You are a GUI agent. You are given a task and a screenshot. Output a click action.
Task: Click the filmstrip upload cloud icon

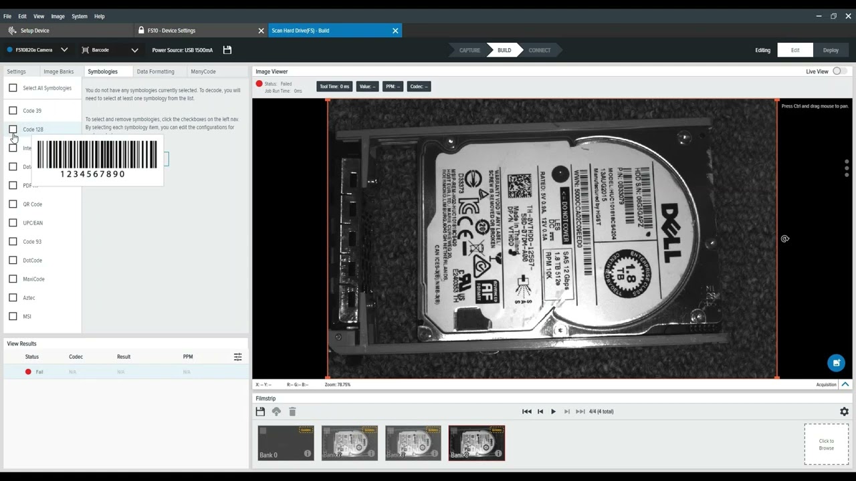click(276, 412)
